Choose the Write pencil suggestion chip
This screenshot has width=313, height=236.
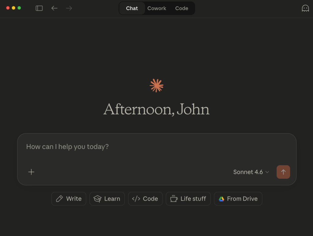69,199
